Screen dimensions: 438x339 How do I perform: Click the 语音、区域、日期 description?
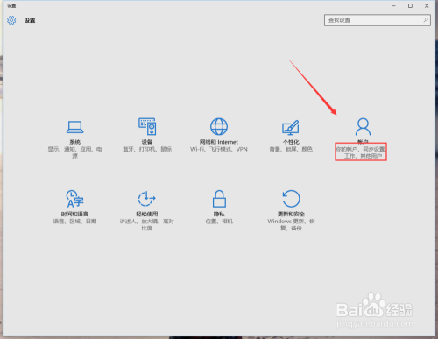pos(74,222)
